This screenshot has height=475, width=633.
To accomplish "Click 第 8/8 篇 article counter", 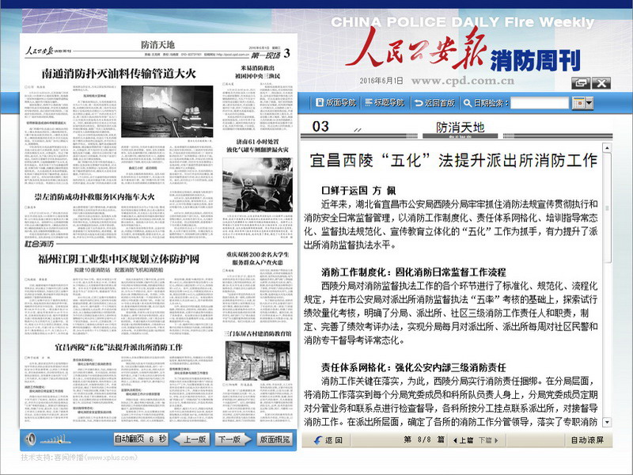I will click(424, 440).
